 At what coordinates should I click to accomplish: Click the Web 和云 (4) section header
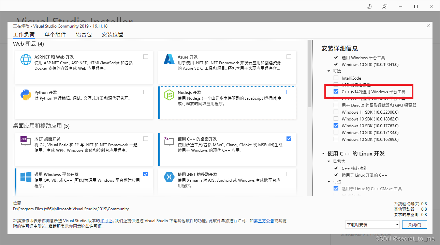(x=29, y=44)
